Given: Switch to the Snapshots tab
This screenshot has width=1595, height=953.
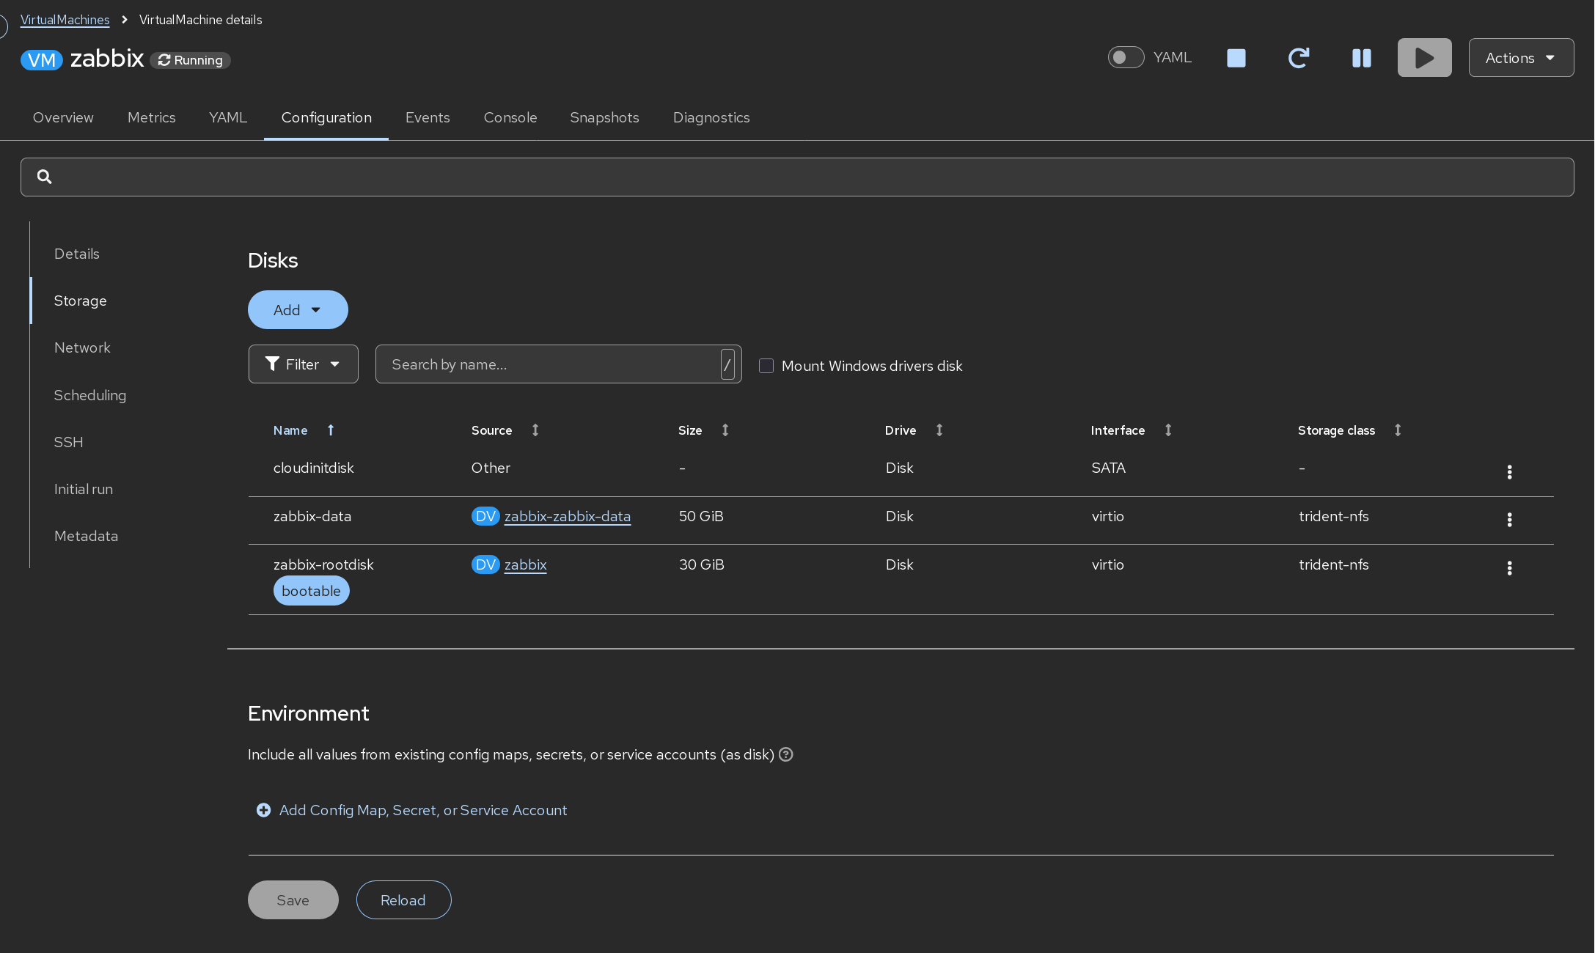Looking at the screenshot, I should click(x=604, y=117).
